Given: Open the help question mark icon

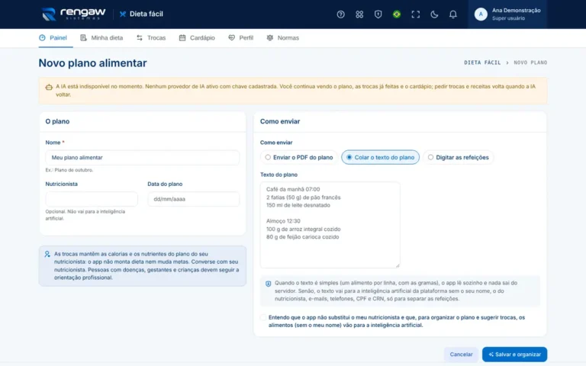Looking at the screenshot, I should pos(340,14).
